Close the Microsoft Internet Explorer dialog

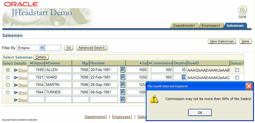pos(249,86)
